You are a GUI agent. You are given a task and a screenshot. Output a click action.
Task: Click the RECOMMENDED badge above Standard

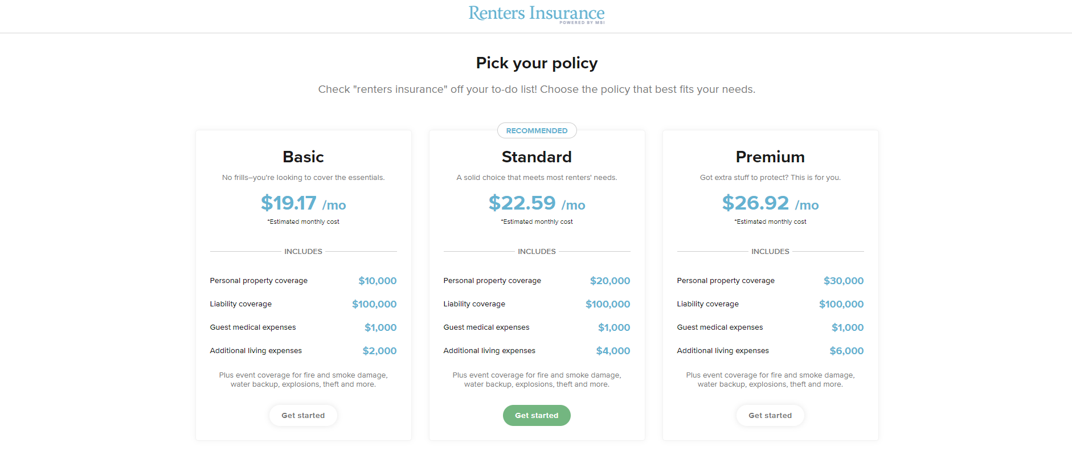pos(537,130)
